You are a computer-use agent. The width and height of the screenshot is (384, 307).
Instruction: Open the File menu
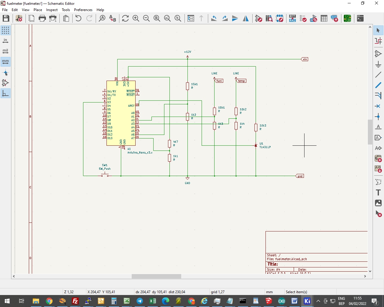[x=5, y=10]
